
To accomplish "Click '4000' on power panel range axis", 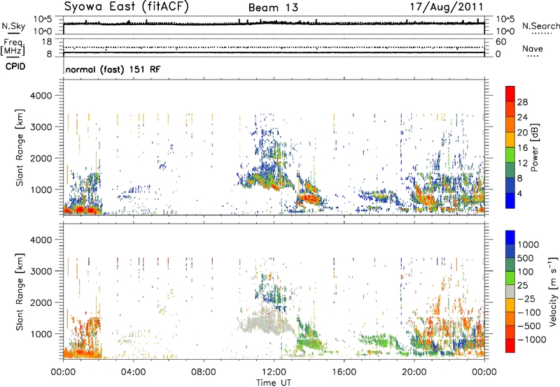I will (41, 96).
